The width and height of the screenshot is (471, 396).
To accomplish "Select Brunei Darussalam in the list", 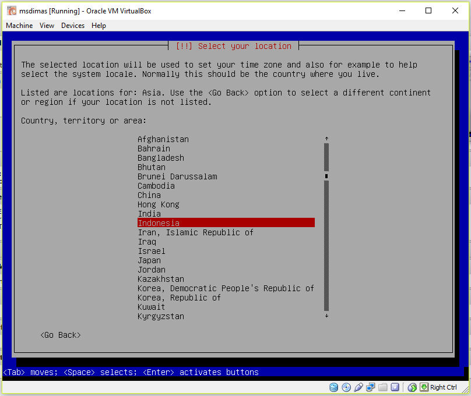I will click(177, 176).
